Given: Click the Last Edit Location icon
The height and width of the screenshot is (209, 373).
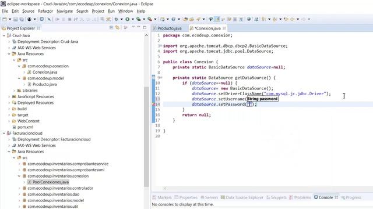Looking at the screenshot, I should pyautogui.click(x=286, y=19).
